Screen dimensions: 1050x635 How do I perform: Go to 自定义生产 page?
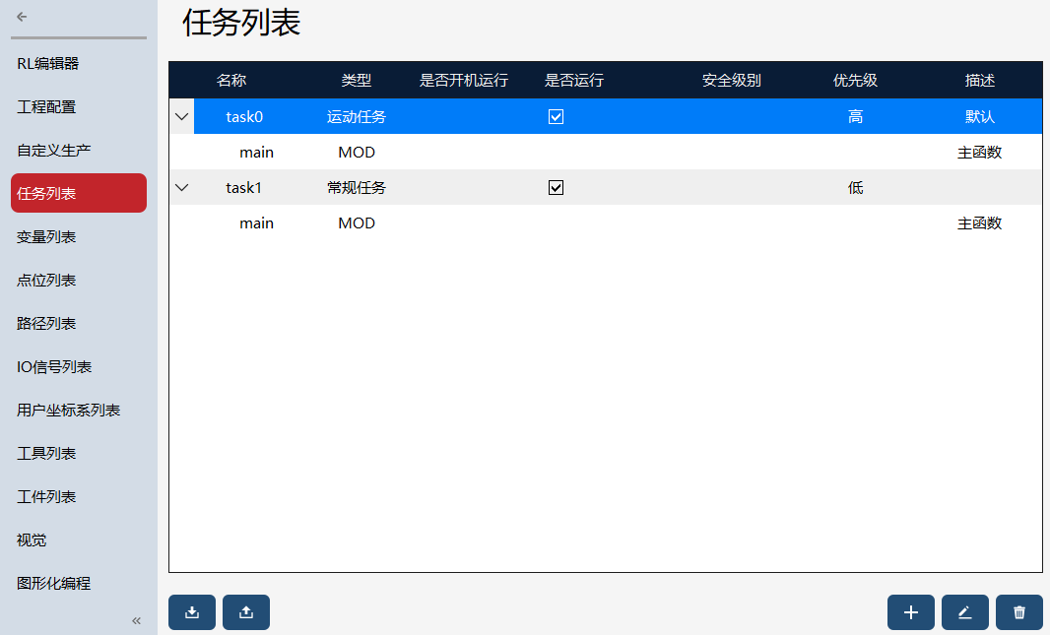tap(79, 151)
